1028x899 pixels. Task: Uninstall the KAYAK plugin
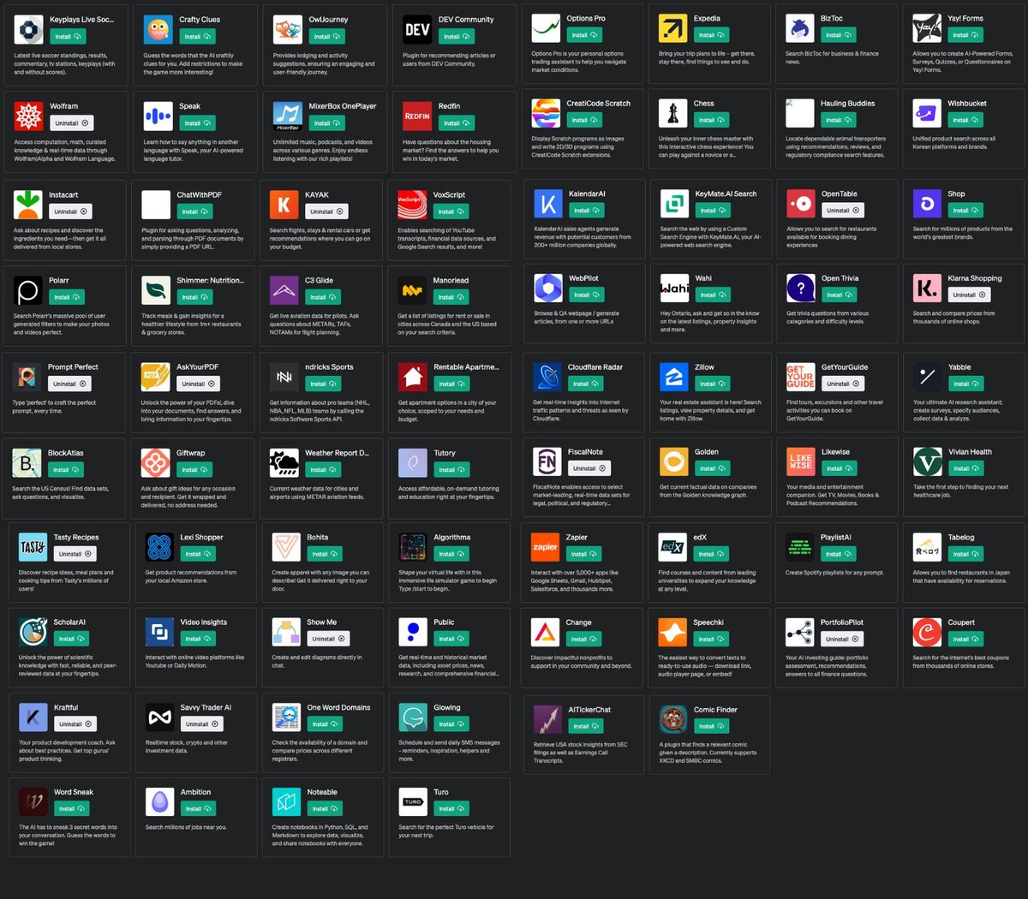pos(327,211)
